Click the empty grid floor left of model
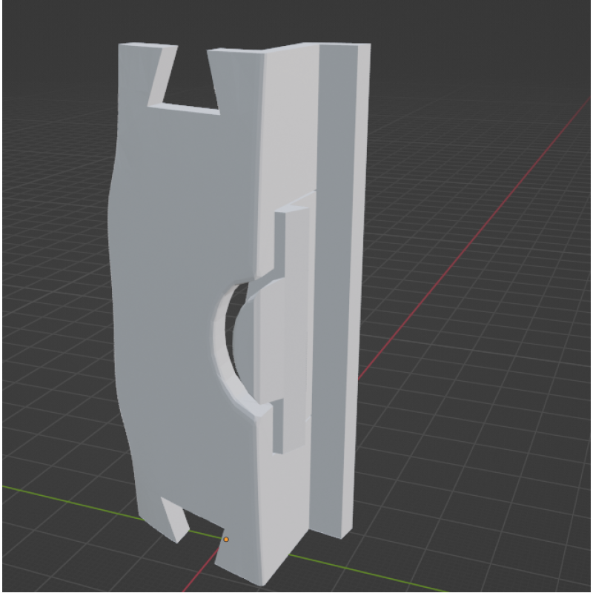This screenshot has width=593, height=593. (52, 334)
